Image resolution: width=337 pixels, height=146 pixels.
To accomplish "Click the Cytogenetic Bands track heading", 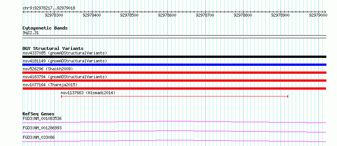I will click(45, 28).
